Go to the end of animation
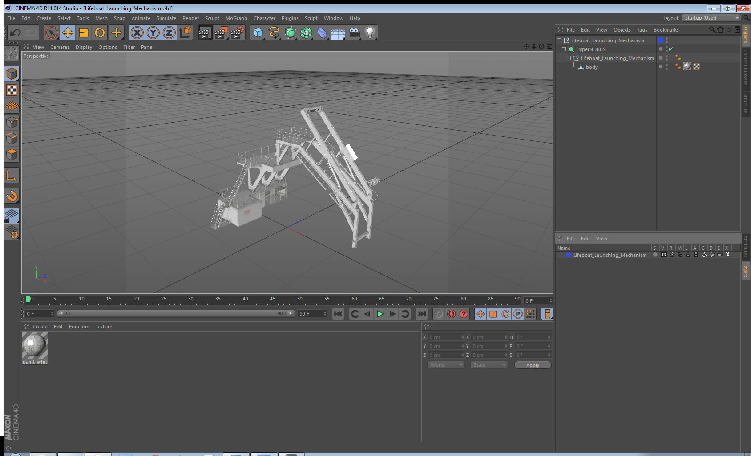Screen dimensions: 751x456 tap(422, 314)
